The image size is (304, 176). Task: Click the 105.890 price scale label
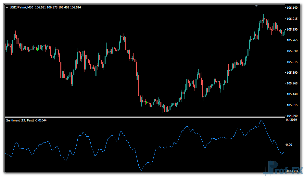(293, 29)
